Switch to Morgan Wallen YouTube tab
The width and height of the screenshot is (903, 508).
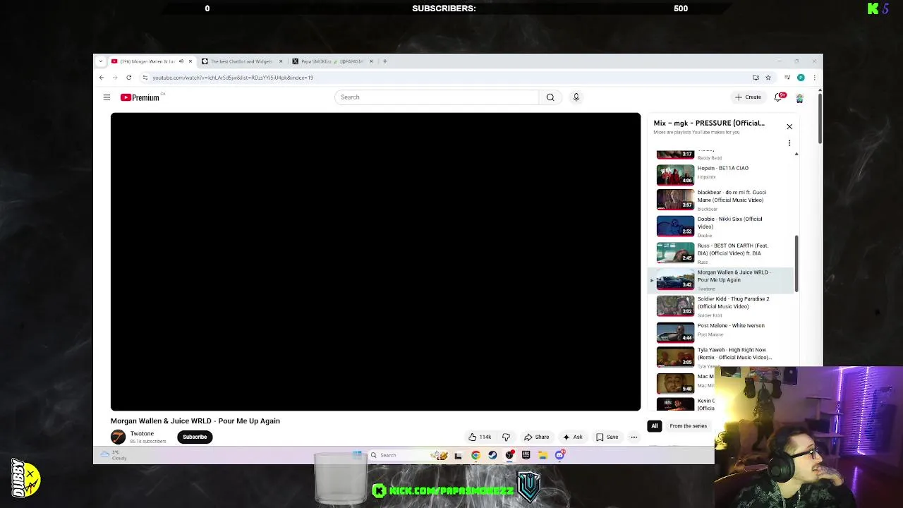[147, 61]
